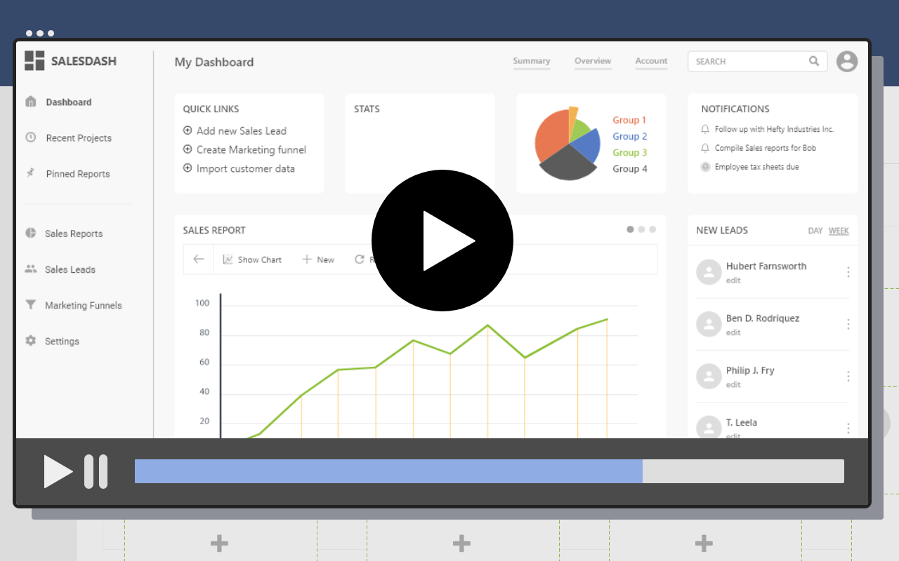
Task: Open Marketing Funnels via the funnel icon
Action: (31, 305)
